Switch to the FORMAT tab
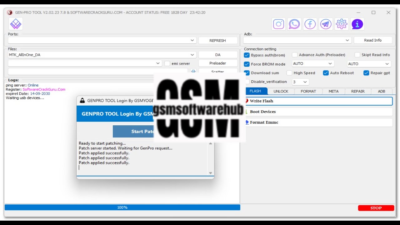This screenshot has height=225, width=400. click(308, 91)
